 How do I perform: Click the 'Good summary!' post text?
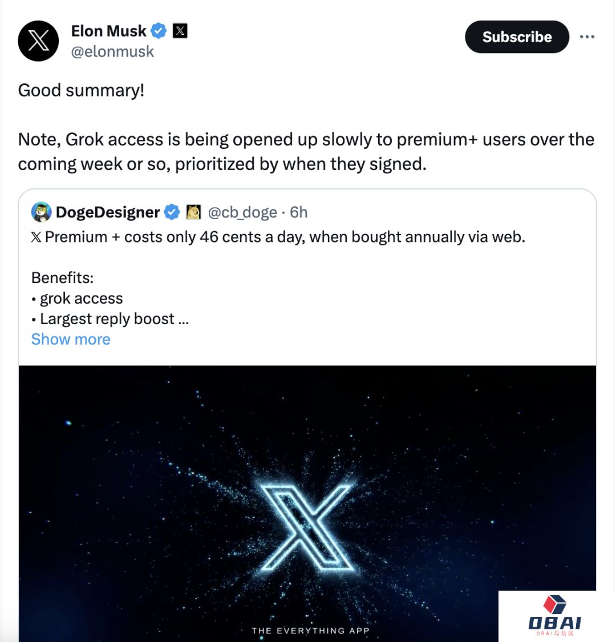point(81,90)
